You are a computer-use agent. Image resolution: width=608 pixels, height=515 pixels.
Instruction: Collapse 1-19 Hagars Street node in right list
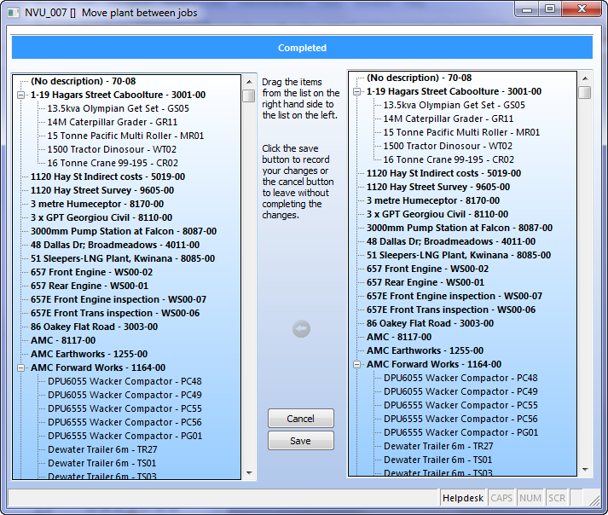(x=356, y=91)
